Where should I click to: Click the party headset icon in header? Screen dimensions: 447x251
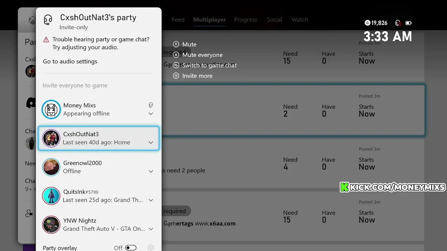48,20
